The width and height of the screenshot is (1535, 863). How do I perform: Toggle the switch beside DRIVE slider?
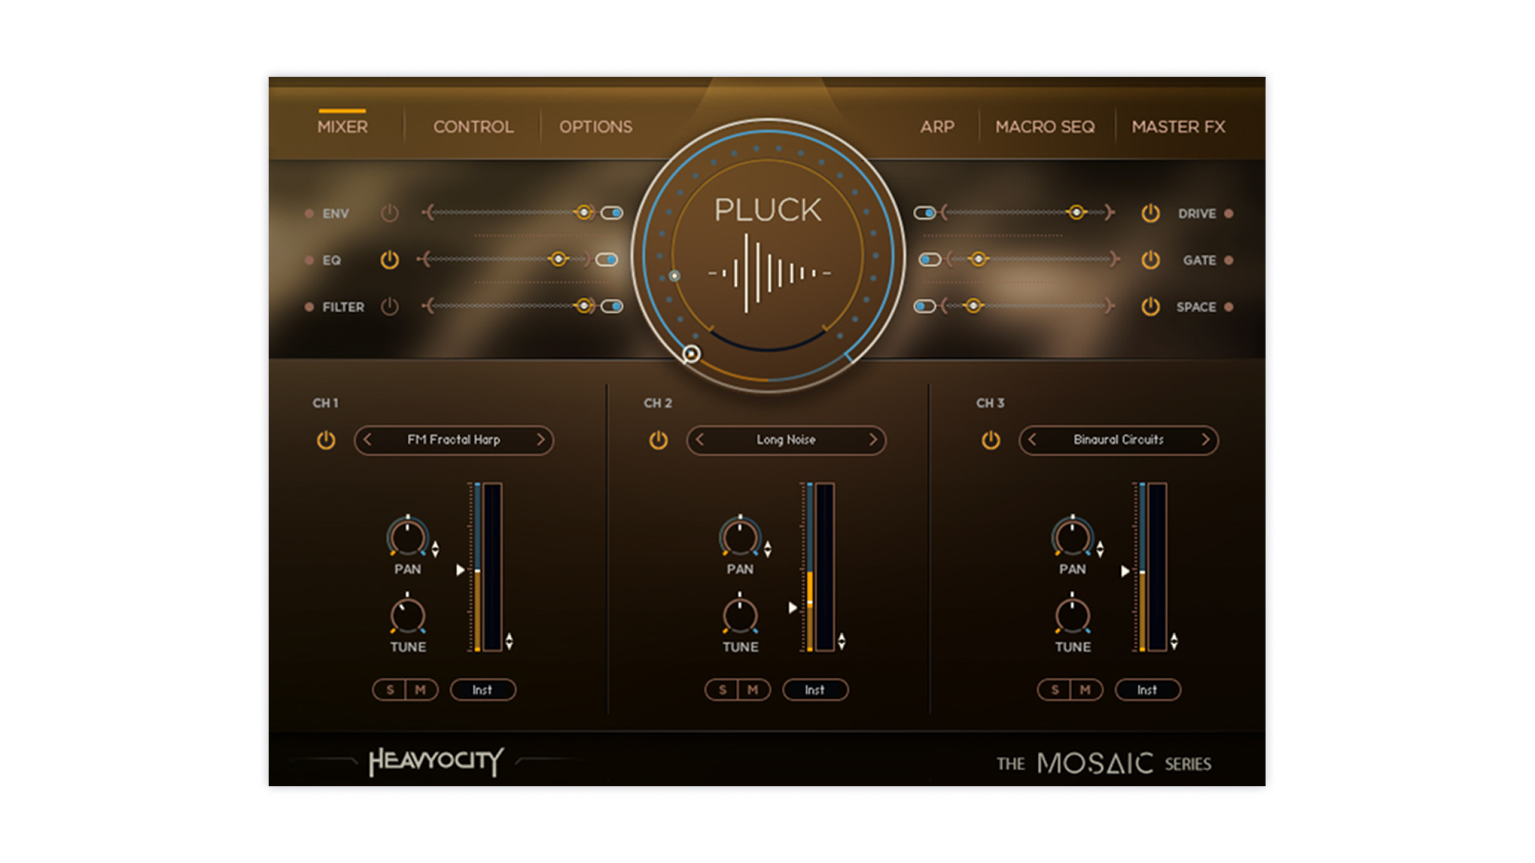click(x=925, y=213)
